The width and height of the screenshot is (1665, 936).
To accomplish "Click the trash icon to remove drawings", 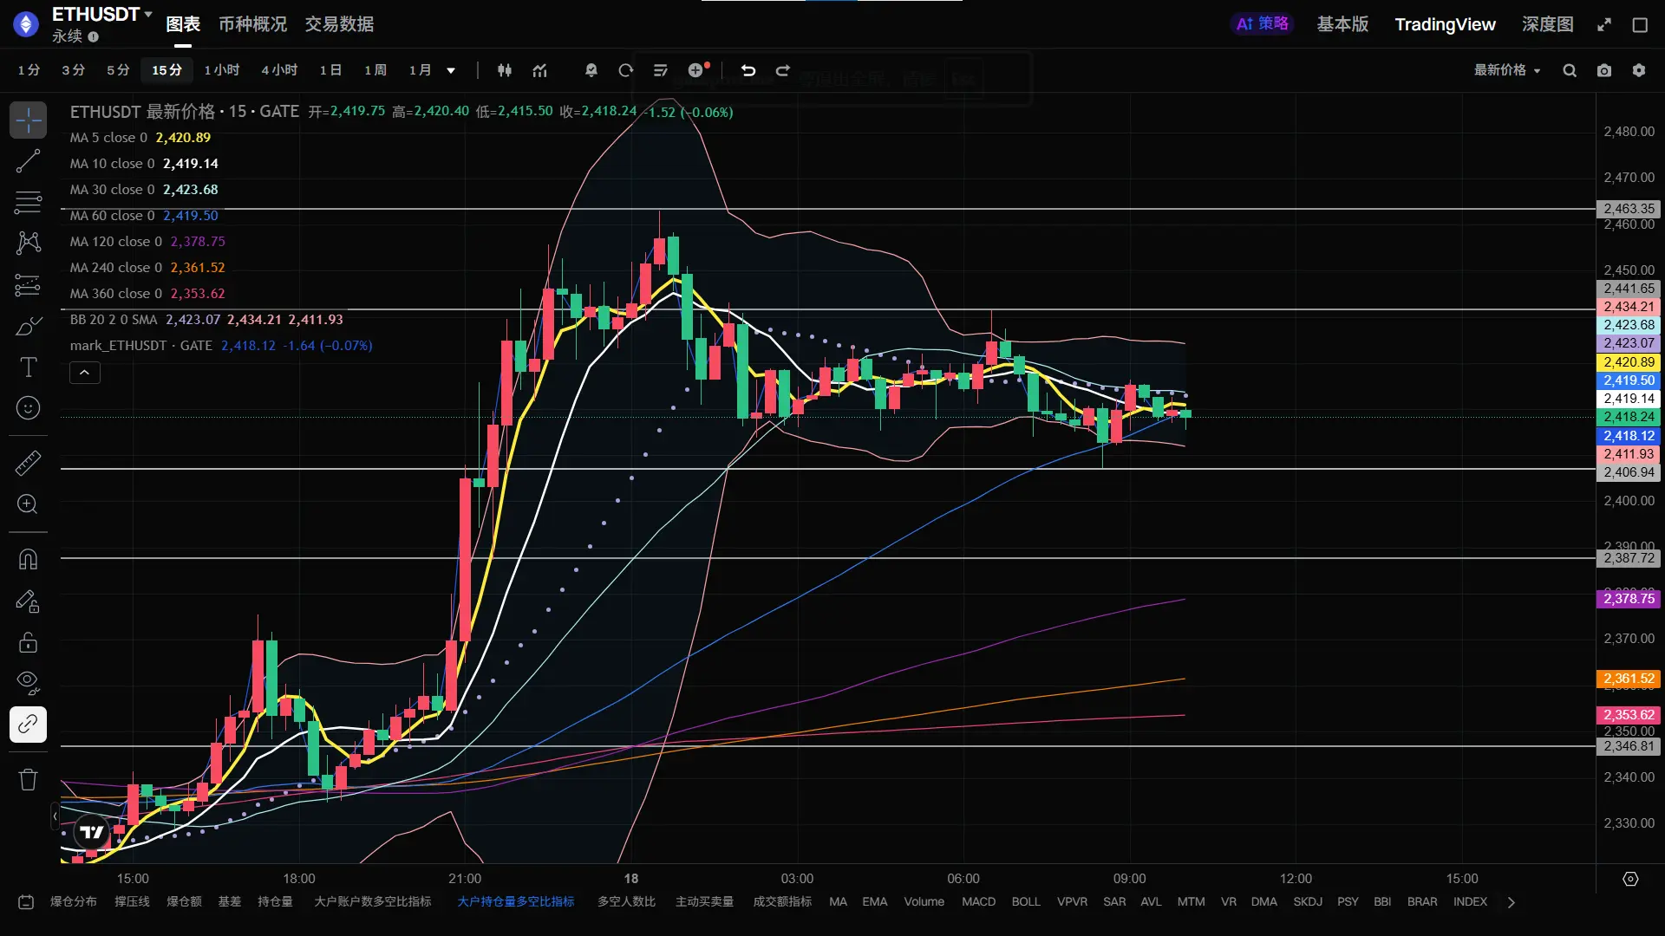I will tap(28, 779).
